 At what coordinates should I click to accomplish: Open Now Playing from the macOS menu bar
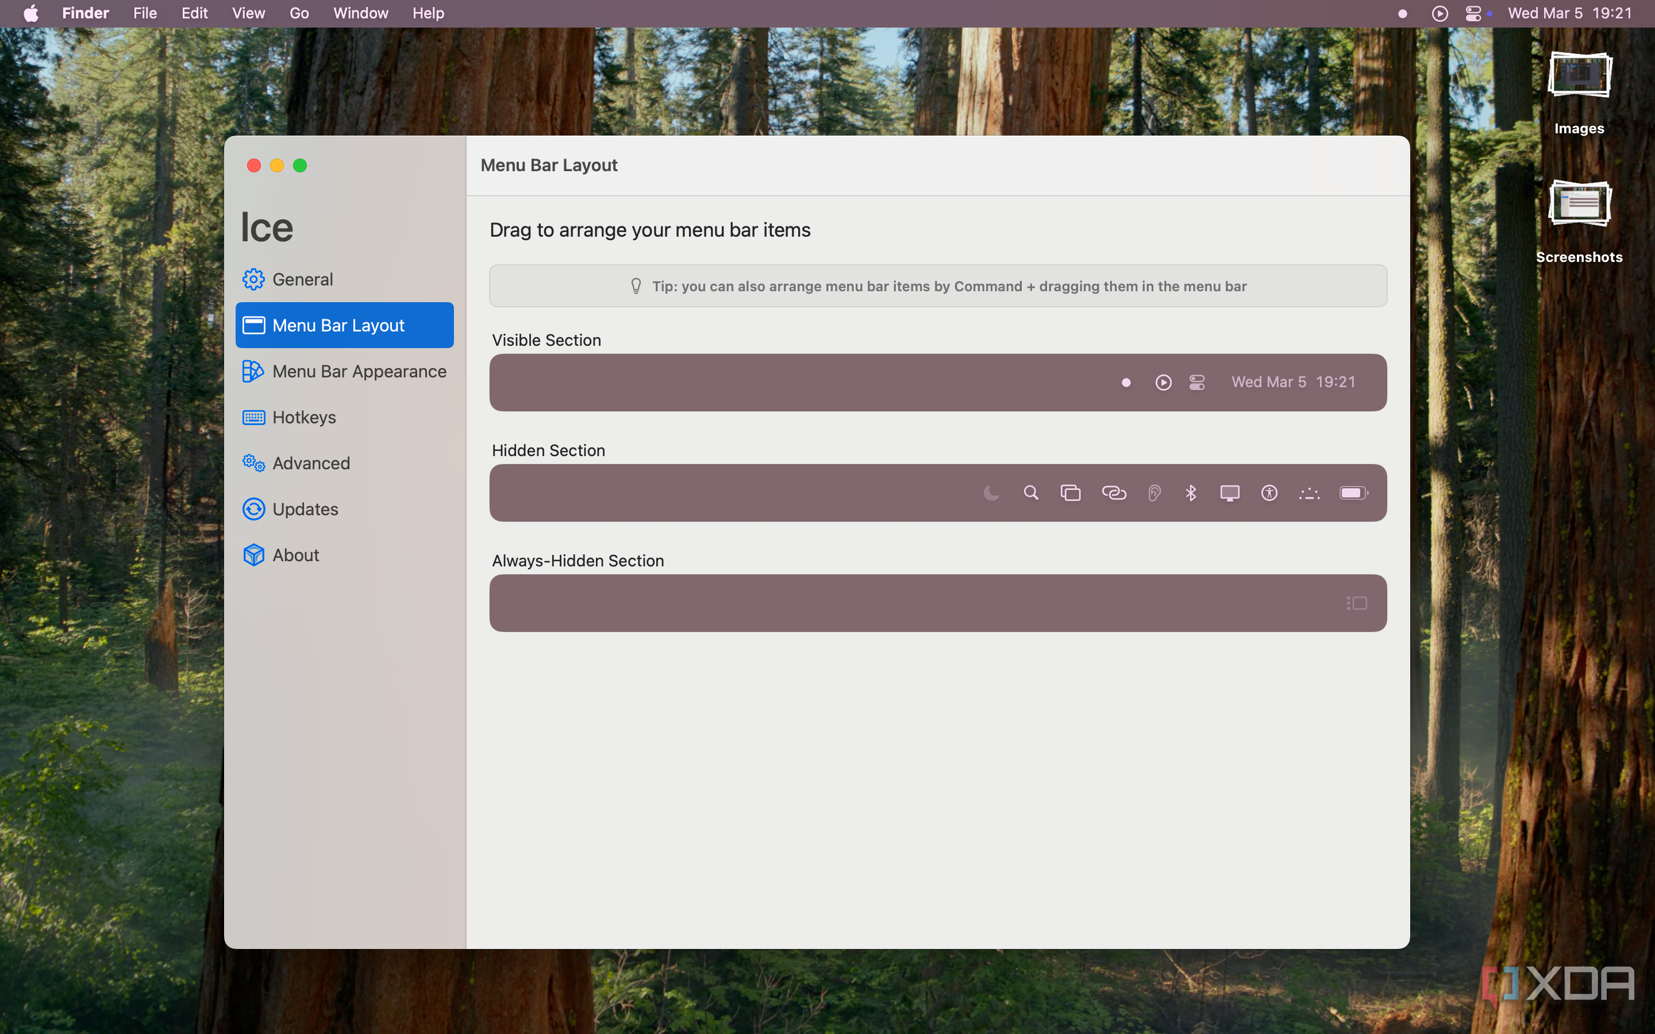1440,14
